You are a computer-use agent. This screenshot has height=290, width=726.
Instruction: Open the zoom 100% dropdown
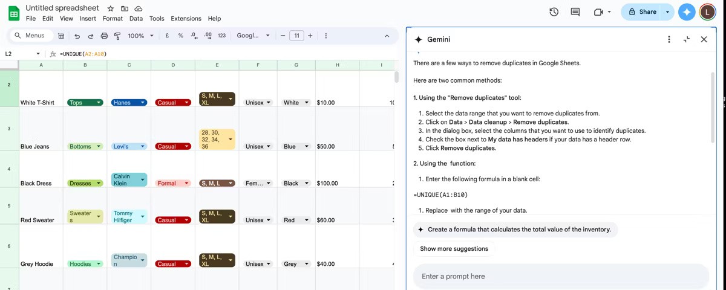click(140, 36)
